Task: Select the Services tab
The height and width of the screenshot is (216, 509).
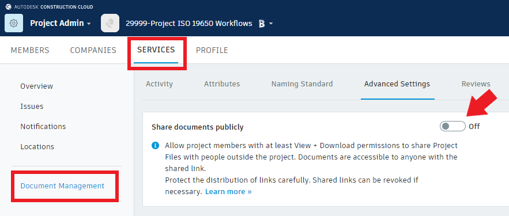Action: [156, 50]
